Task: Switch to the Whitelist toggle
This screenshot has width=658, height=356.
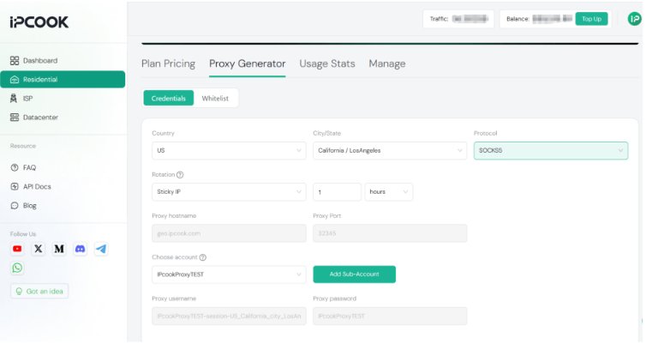Action: pyautogui.click(x=215, y=99)
